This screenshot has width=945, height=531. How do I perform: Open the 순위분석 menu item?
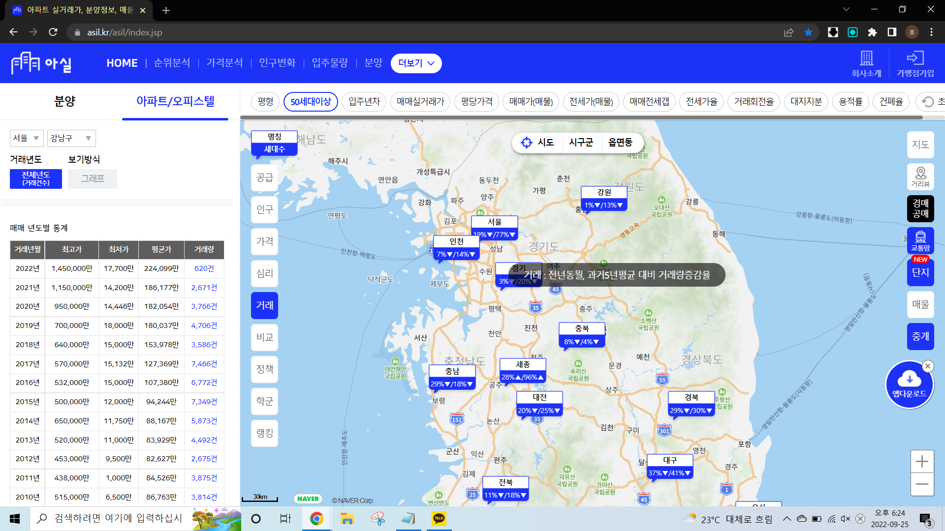point(172,63)
